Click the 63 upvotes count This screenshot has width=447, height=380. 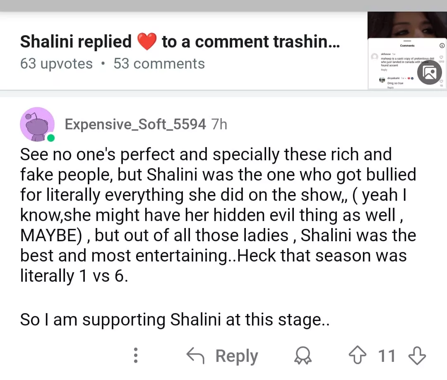tap(56, 64)
